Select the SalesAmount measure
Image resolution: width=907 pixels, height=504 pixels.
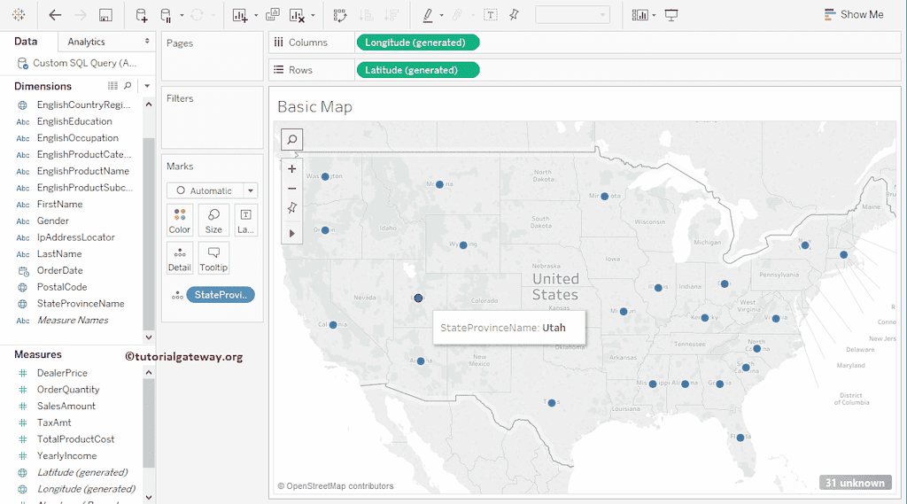[66, 406]
